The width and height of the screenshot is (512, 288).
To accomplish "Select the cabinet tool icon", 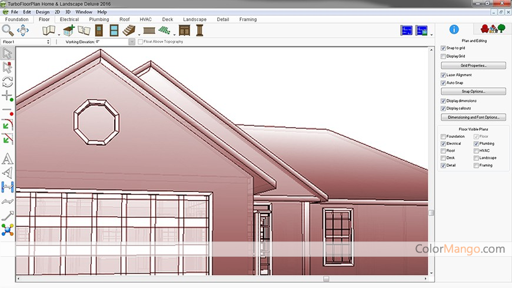I will [184, 30].
